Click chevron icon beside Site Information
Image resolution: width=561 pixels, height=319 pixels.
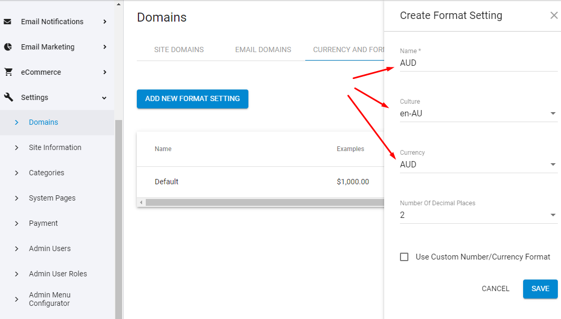click(x=17, y=147)
